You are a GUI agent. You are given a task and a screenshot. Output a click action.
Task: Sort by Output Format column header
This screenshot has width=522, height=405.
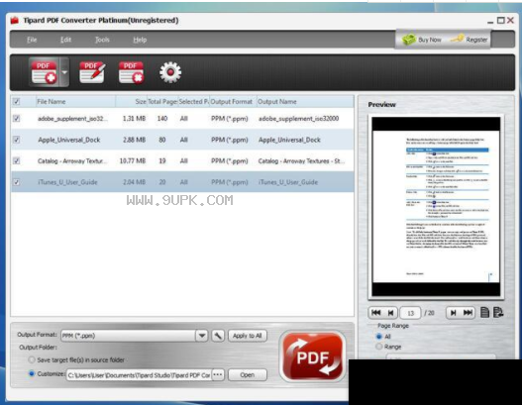coord(233,102)
